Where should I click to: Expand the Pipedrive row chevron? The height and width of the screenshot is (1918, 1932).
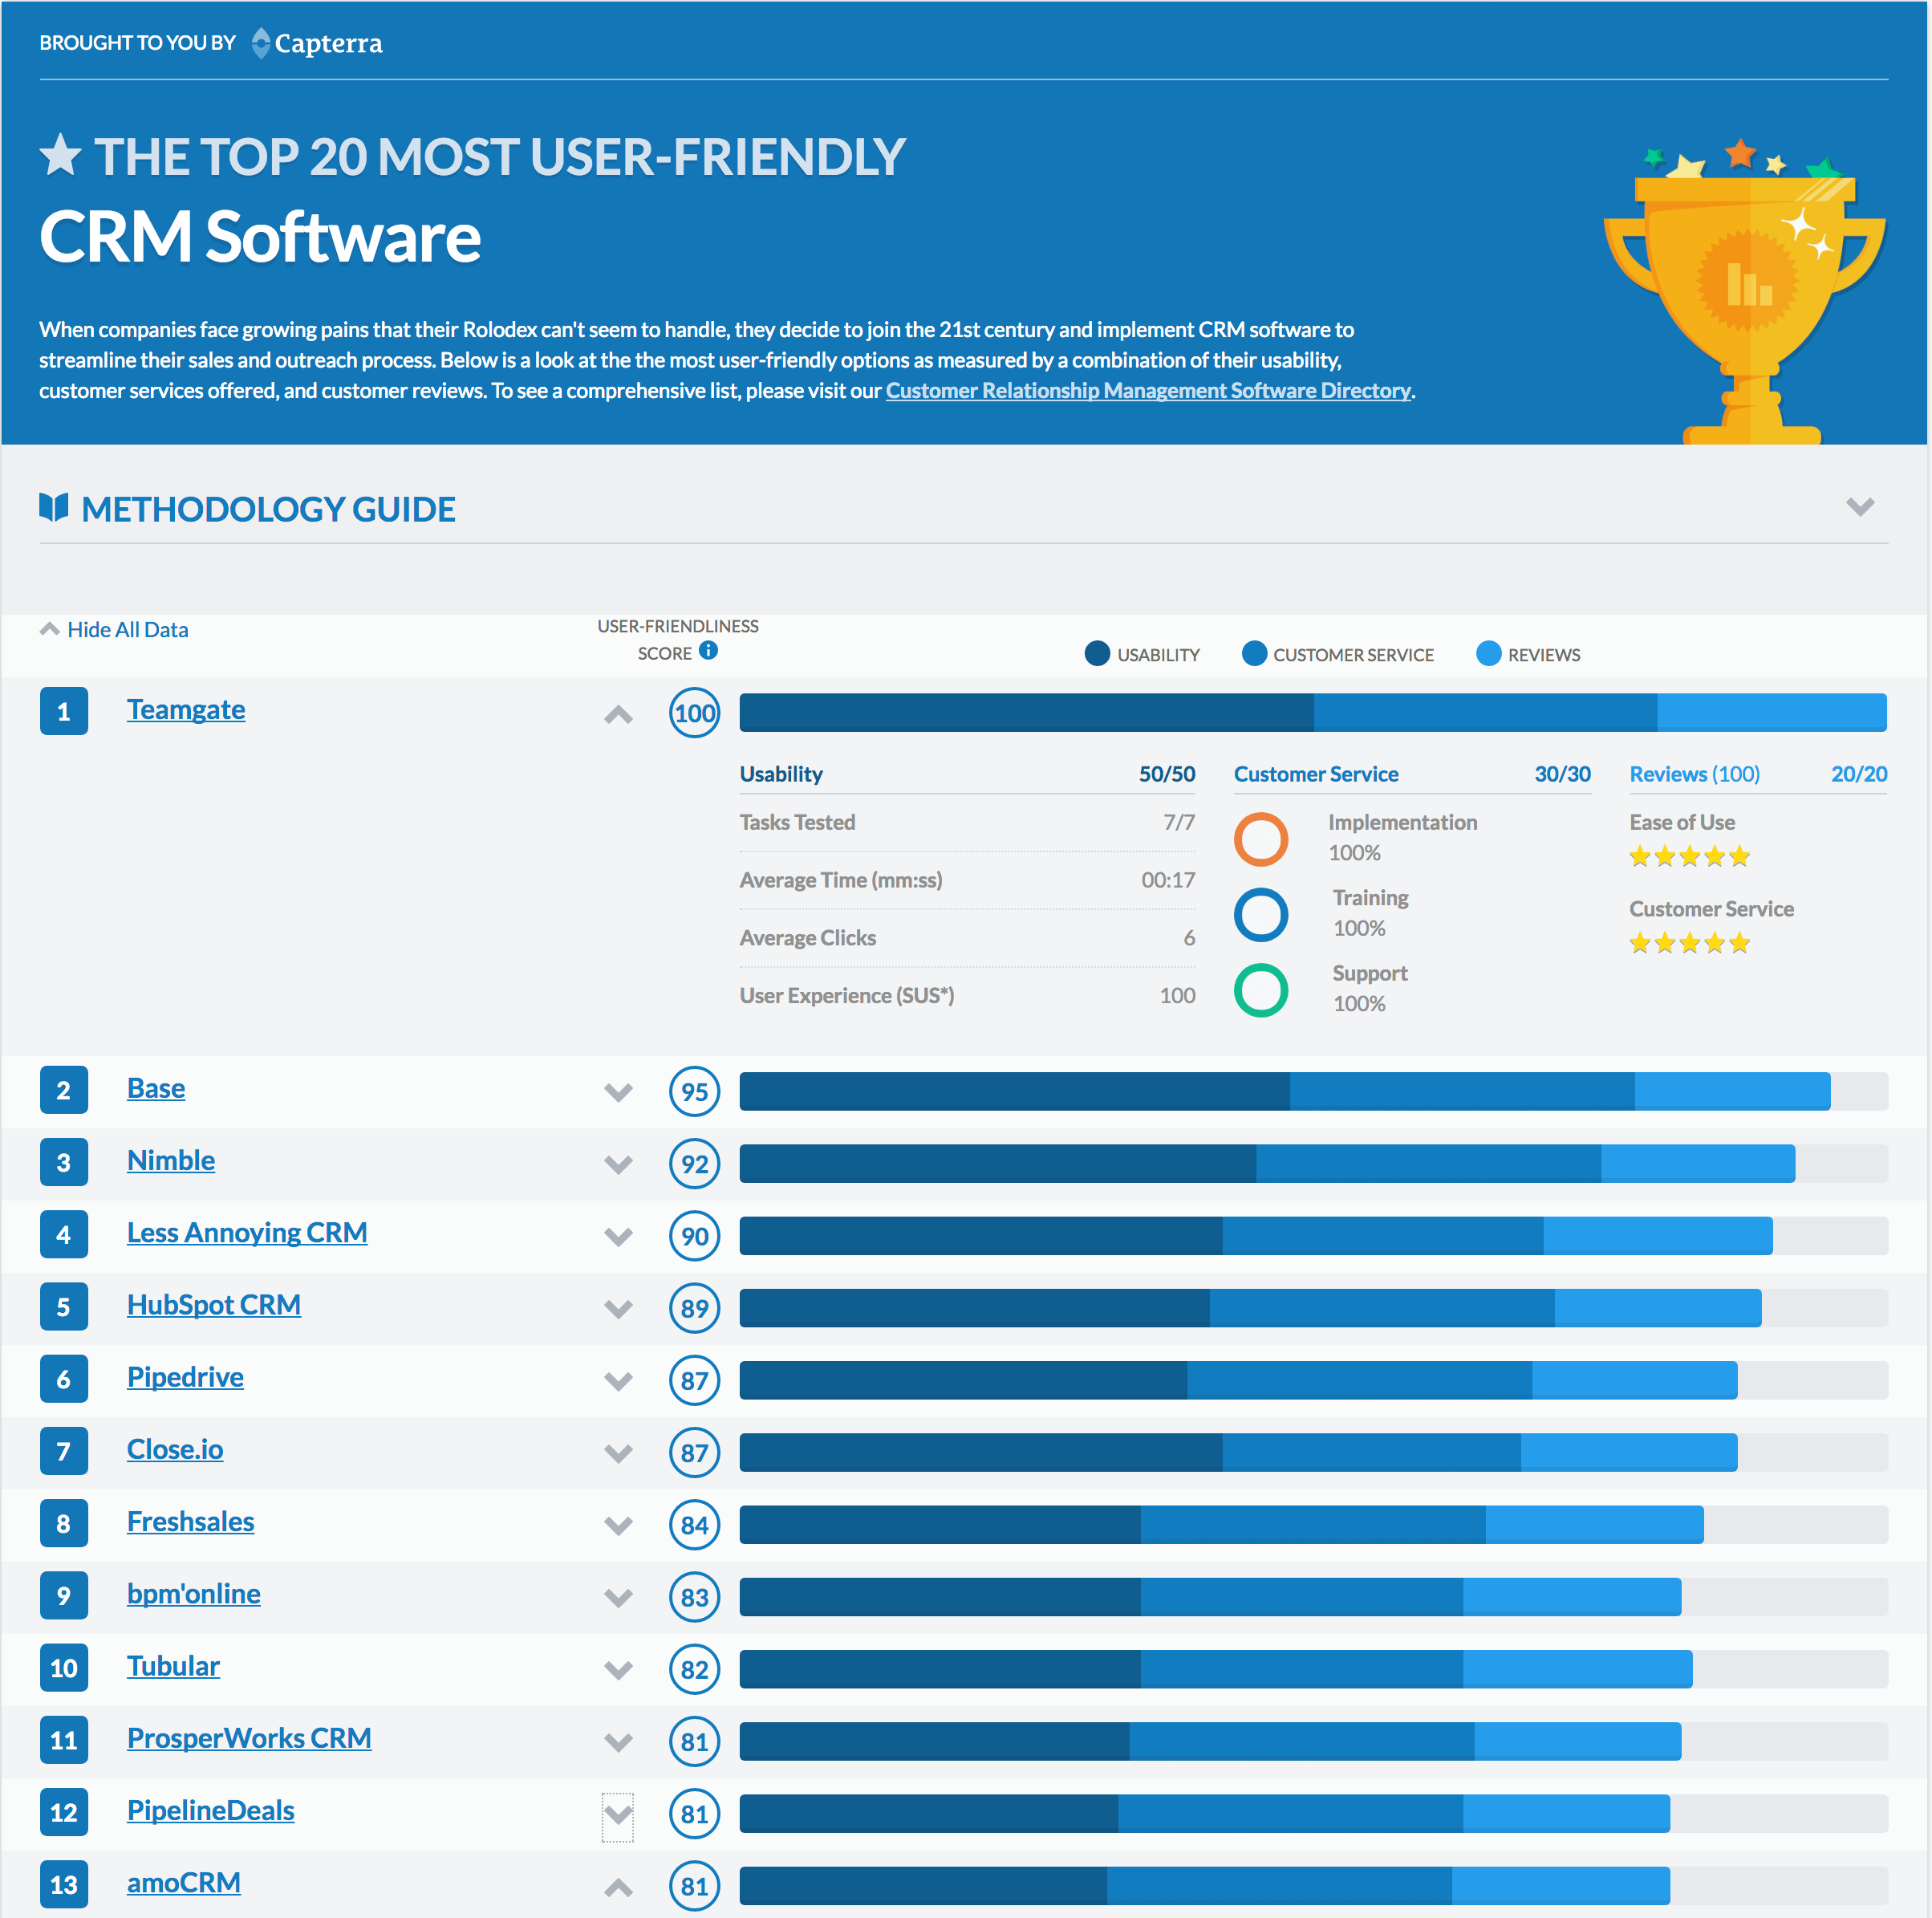618,1381
